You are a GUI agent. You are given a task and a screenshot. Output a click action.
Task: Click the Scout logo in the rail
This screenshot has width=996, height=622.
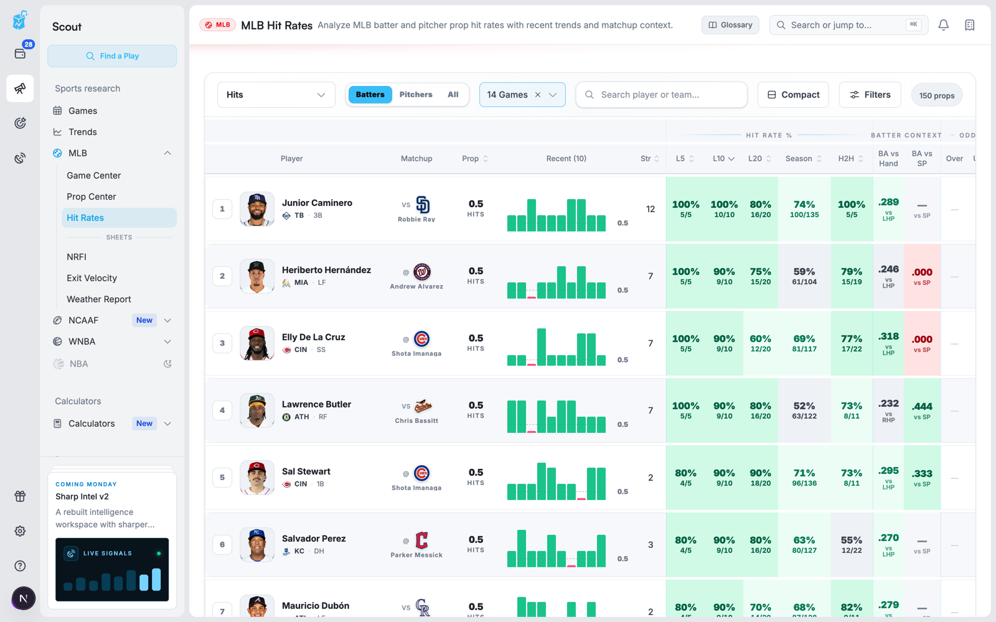point(20,20)
